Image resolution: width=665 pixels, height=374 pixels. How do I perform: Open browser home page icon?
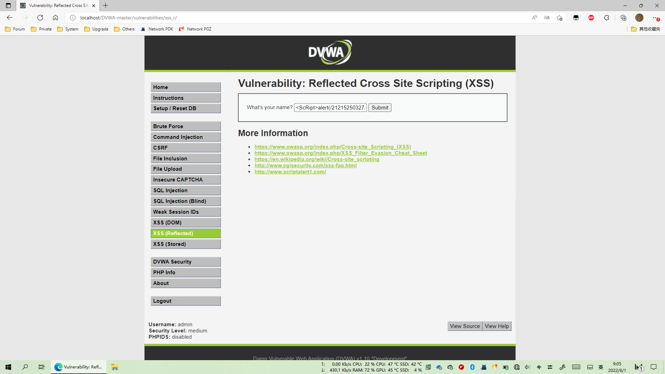tap(55, 18)
